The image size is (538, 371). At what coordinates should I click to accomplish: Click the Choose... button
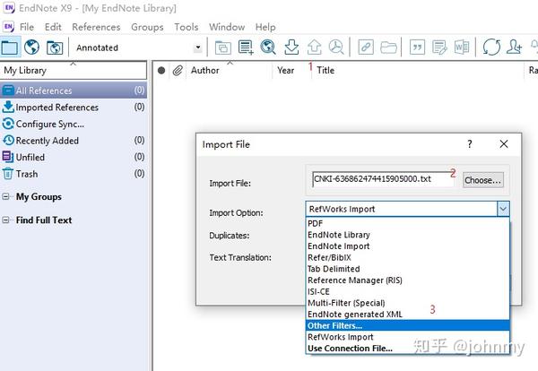pos(482,180)
